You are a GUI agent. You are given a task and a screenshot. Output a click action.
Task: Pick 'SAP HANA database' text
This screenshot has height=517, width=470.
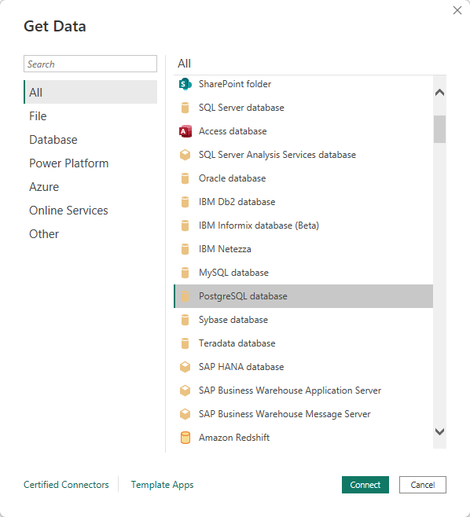point(241,367)
